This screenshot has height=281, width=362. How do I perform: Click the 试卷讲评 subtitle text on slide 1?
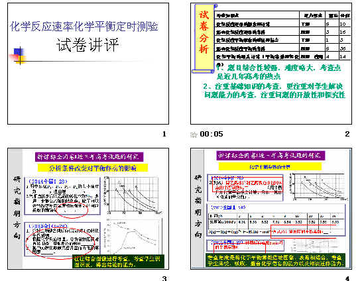[x=88, y=45]
